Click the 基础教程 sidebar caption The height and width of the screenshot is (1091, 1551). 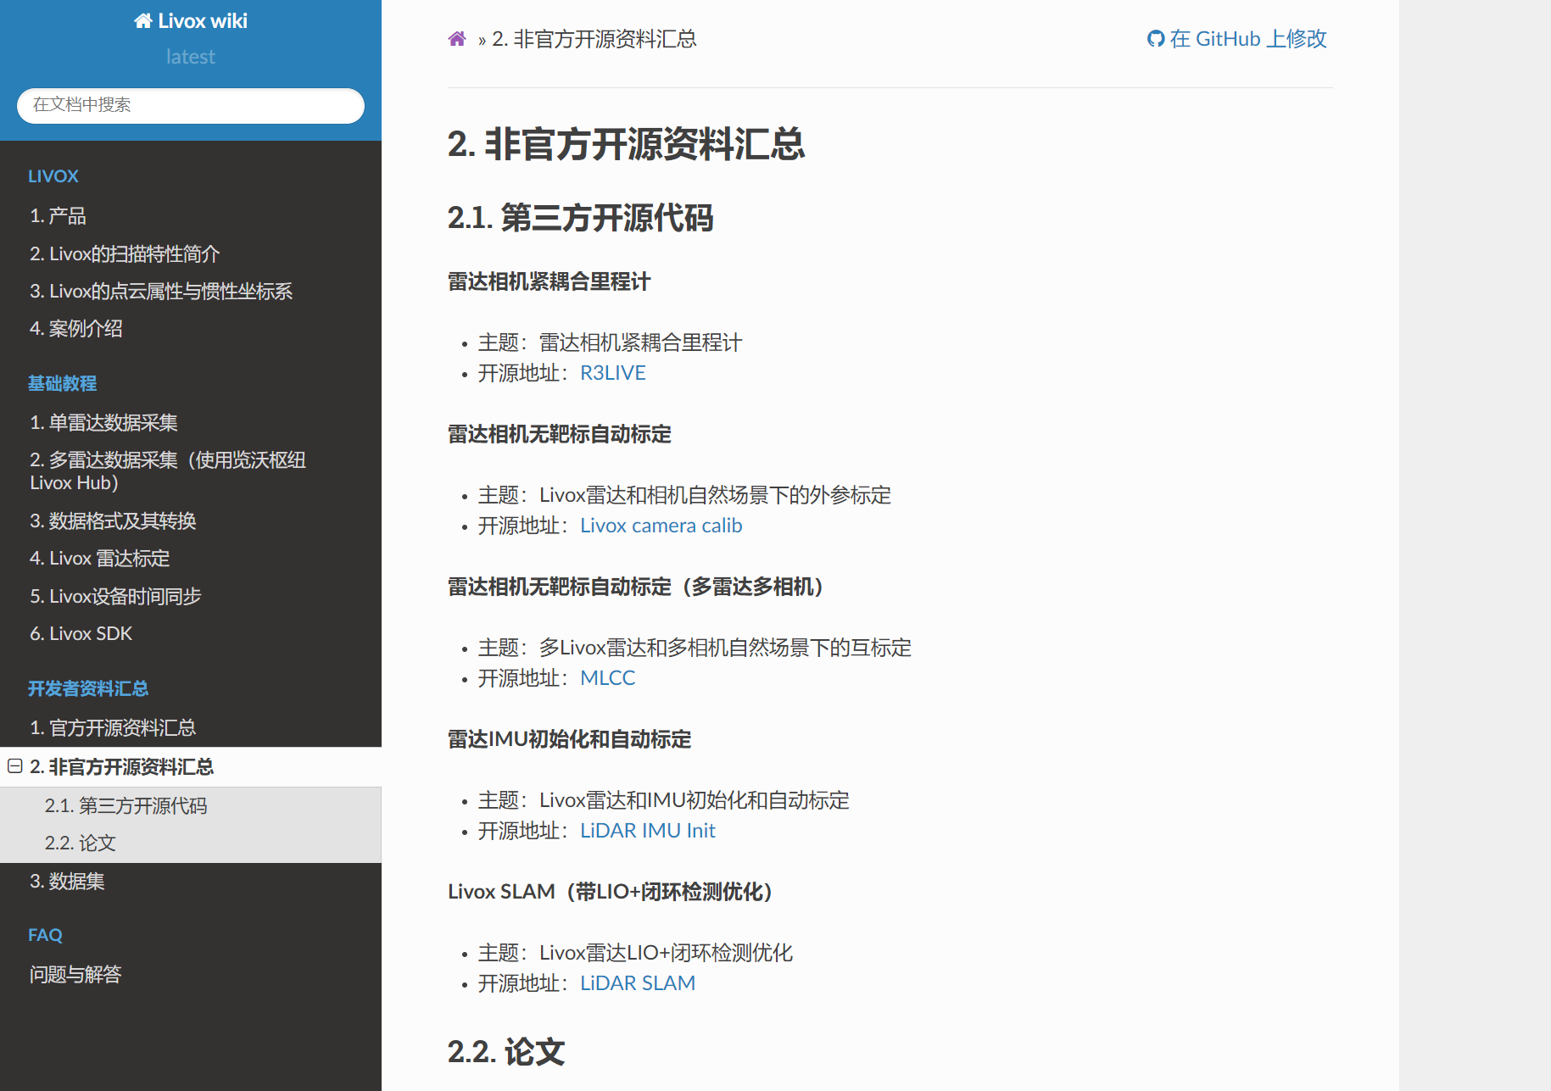(x=63, y=383)
